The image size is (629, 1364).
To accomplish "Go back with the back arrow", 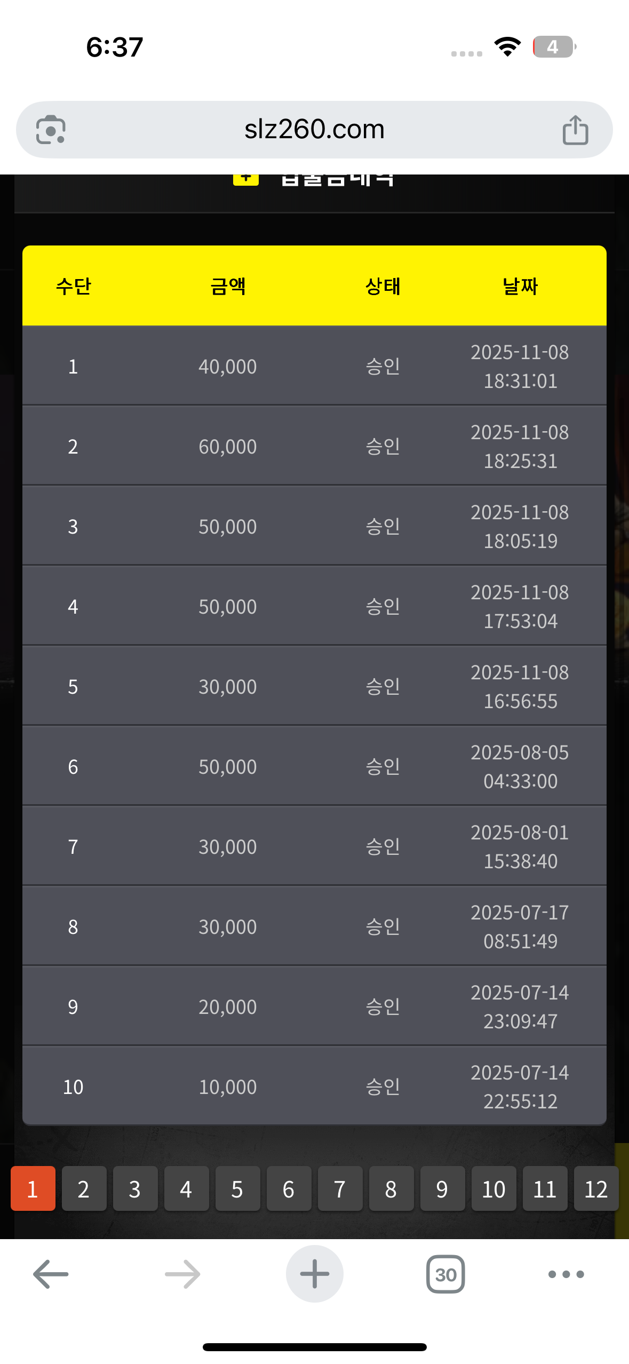I will 51,1274.
